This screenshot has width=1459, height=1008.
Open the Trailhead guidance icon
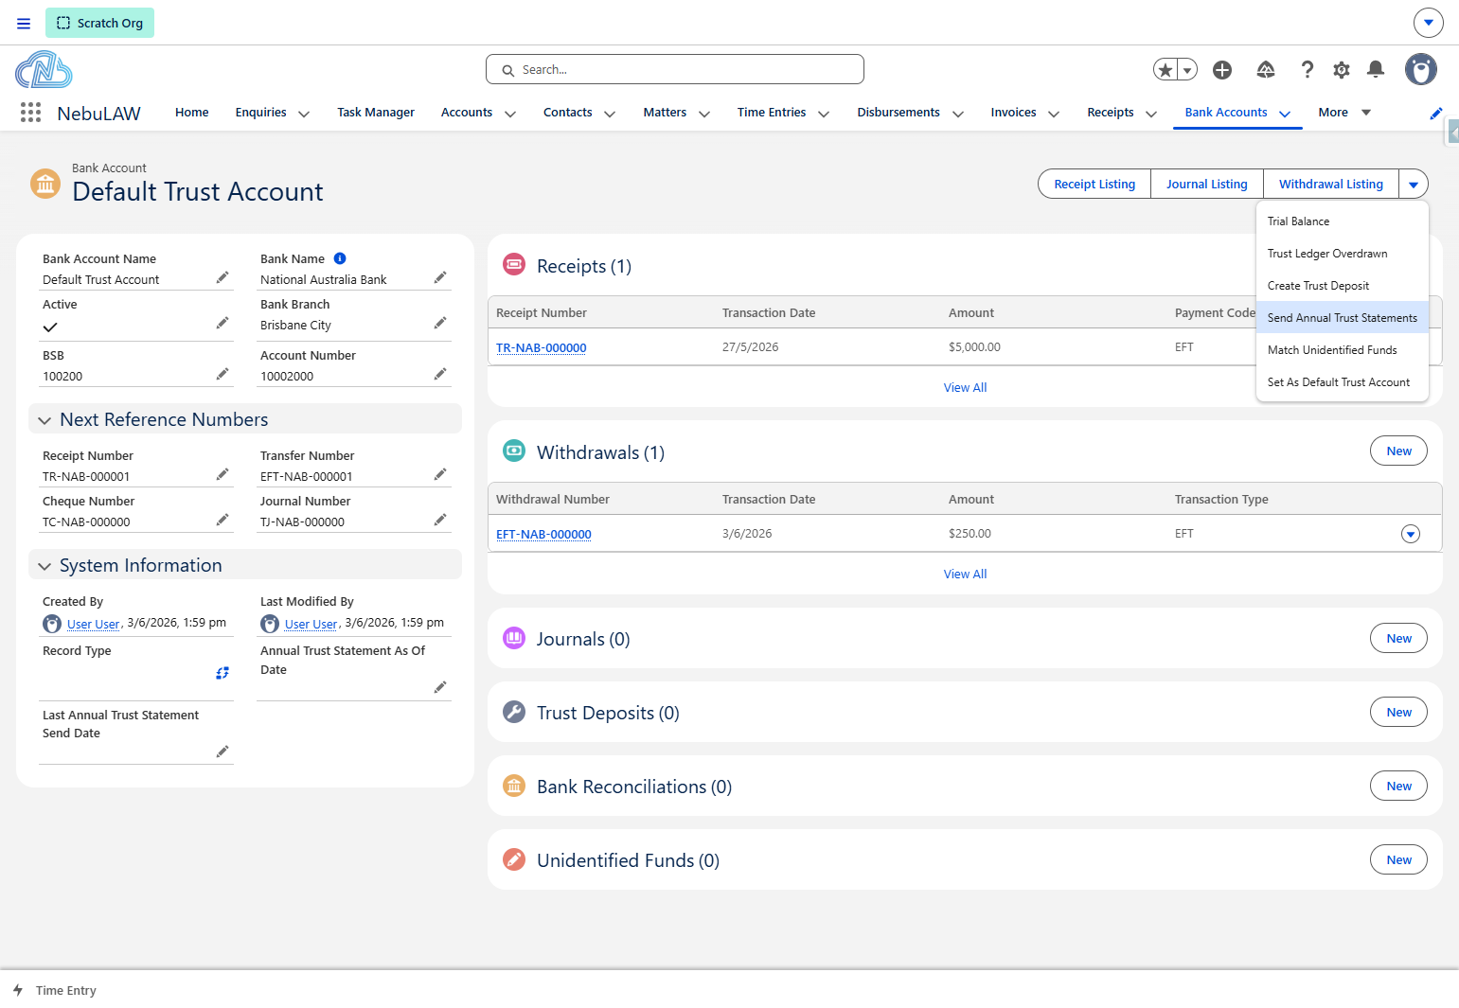point(1266,69)
